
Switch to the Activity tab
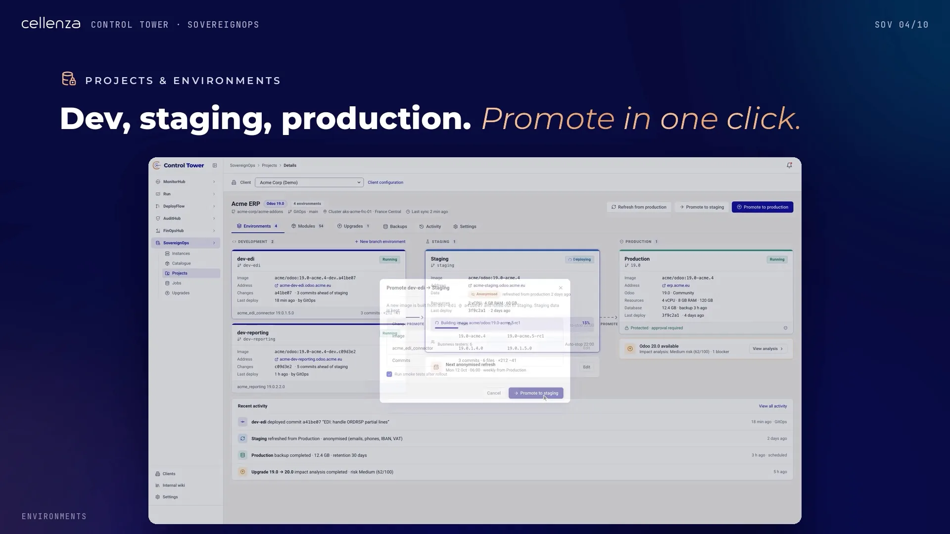[x=430, y=227]
